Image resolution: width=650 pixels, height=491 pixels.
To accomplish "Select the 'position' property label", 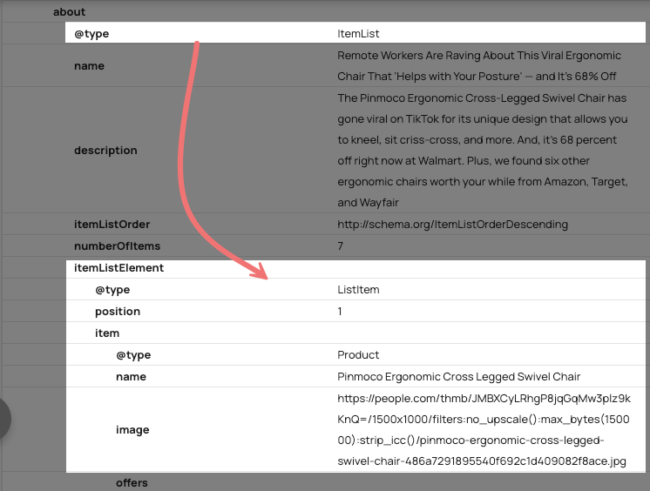I will pyautogui.click(x=118, y=311).
